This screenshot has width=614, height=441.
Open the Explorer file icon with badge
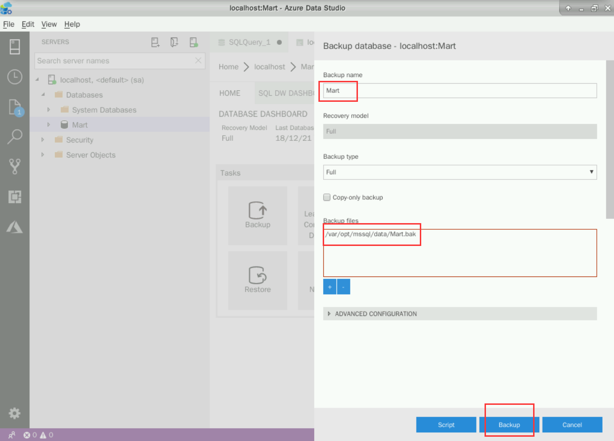(x=15, y=107)
